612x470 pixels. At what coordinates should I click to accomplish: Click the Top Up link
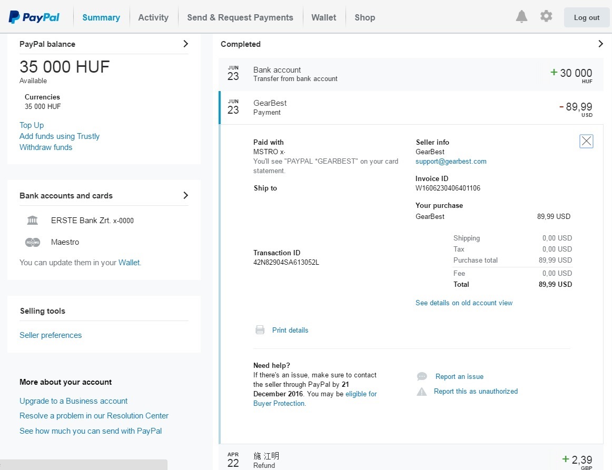pyautogui.click(x=32, y=125)
